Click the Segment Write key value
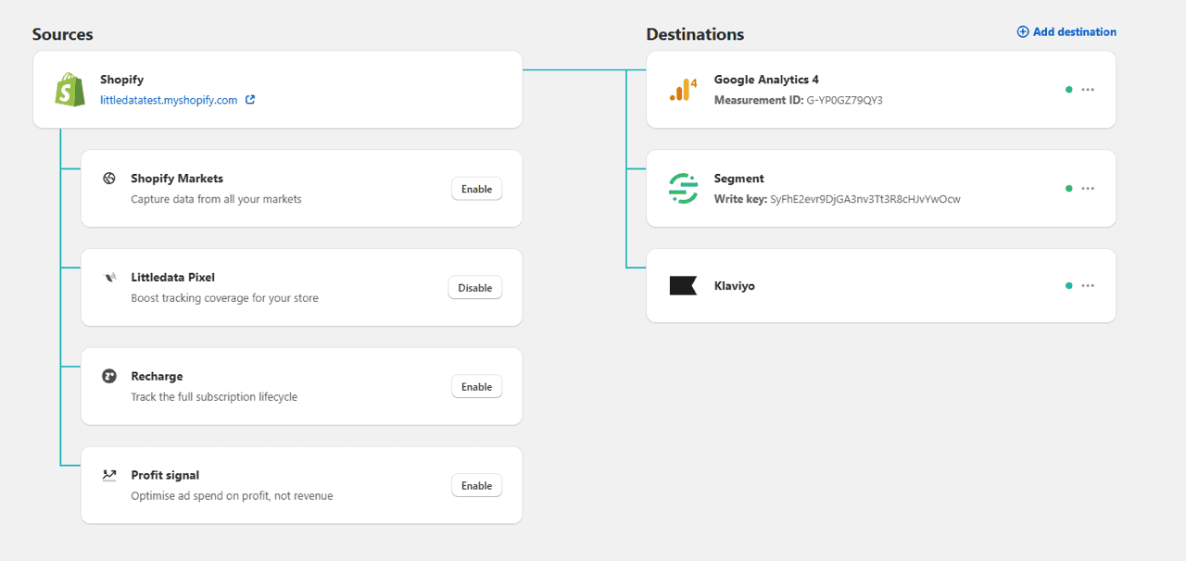Image resolution: width=1186 pixels, height=561 pixels. click(864, 199)
